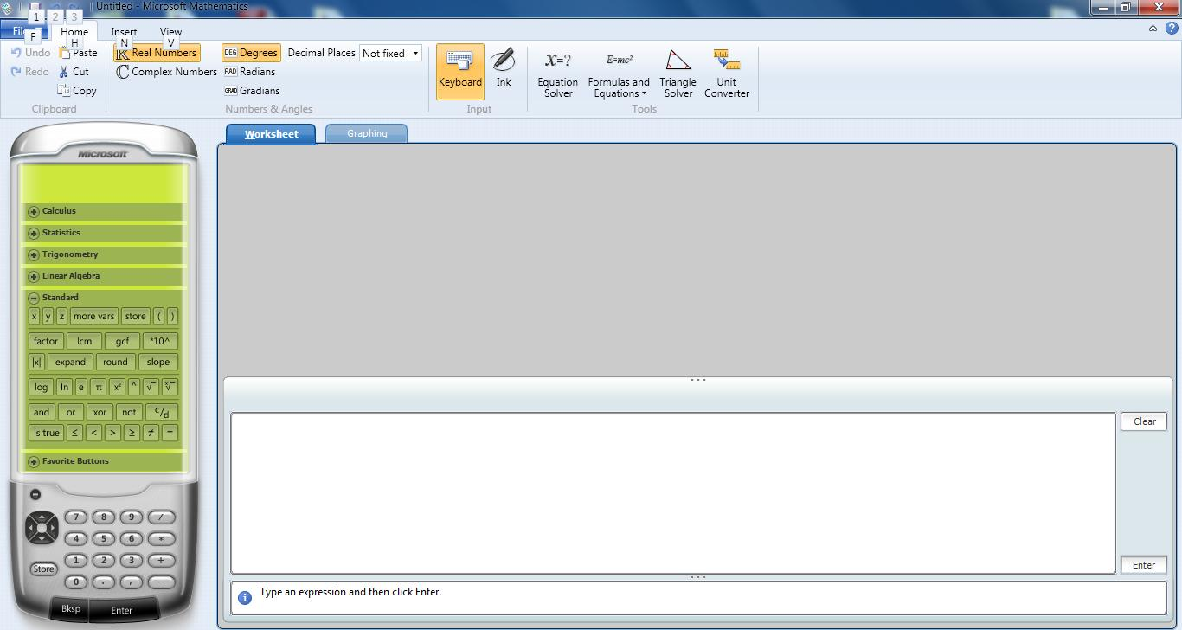Expand the Favorite Buttons group
1182x630 pixels.
coord(33,461)
